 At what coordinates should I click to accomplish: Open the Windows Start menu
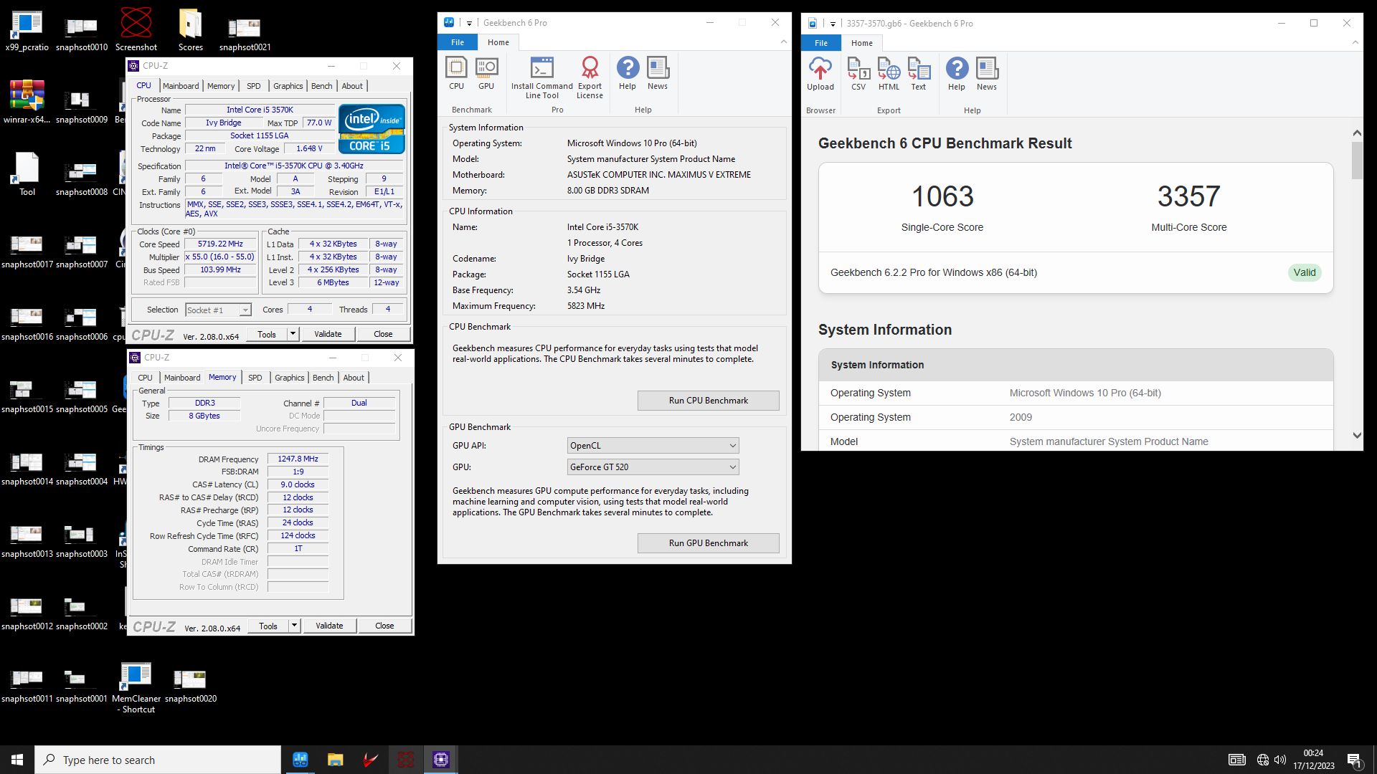[17, 760]
